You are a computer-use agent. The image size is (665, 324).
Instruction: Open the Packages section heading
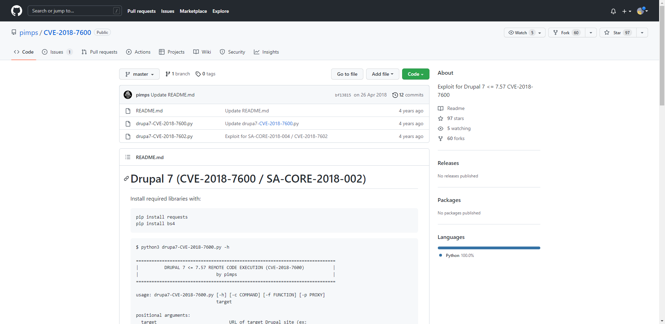[x=449, y=200]
